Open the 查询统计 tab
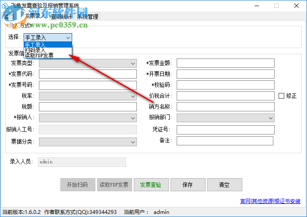This screenshot has width=307, height=217. click(62, 17)
